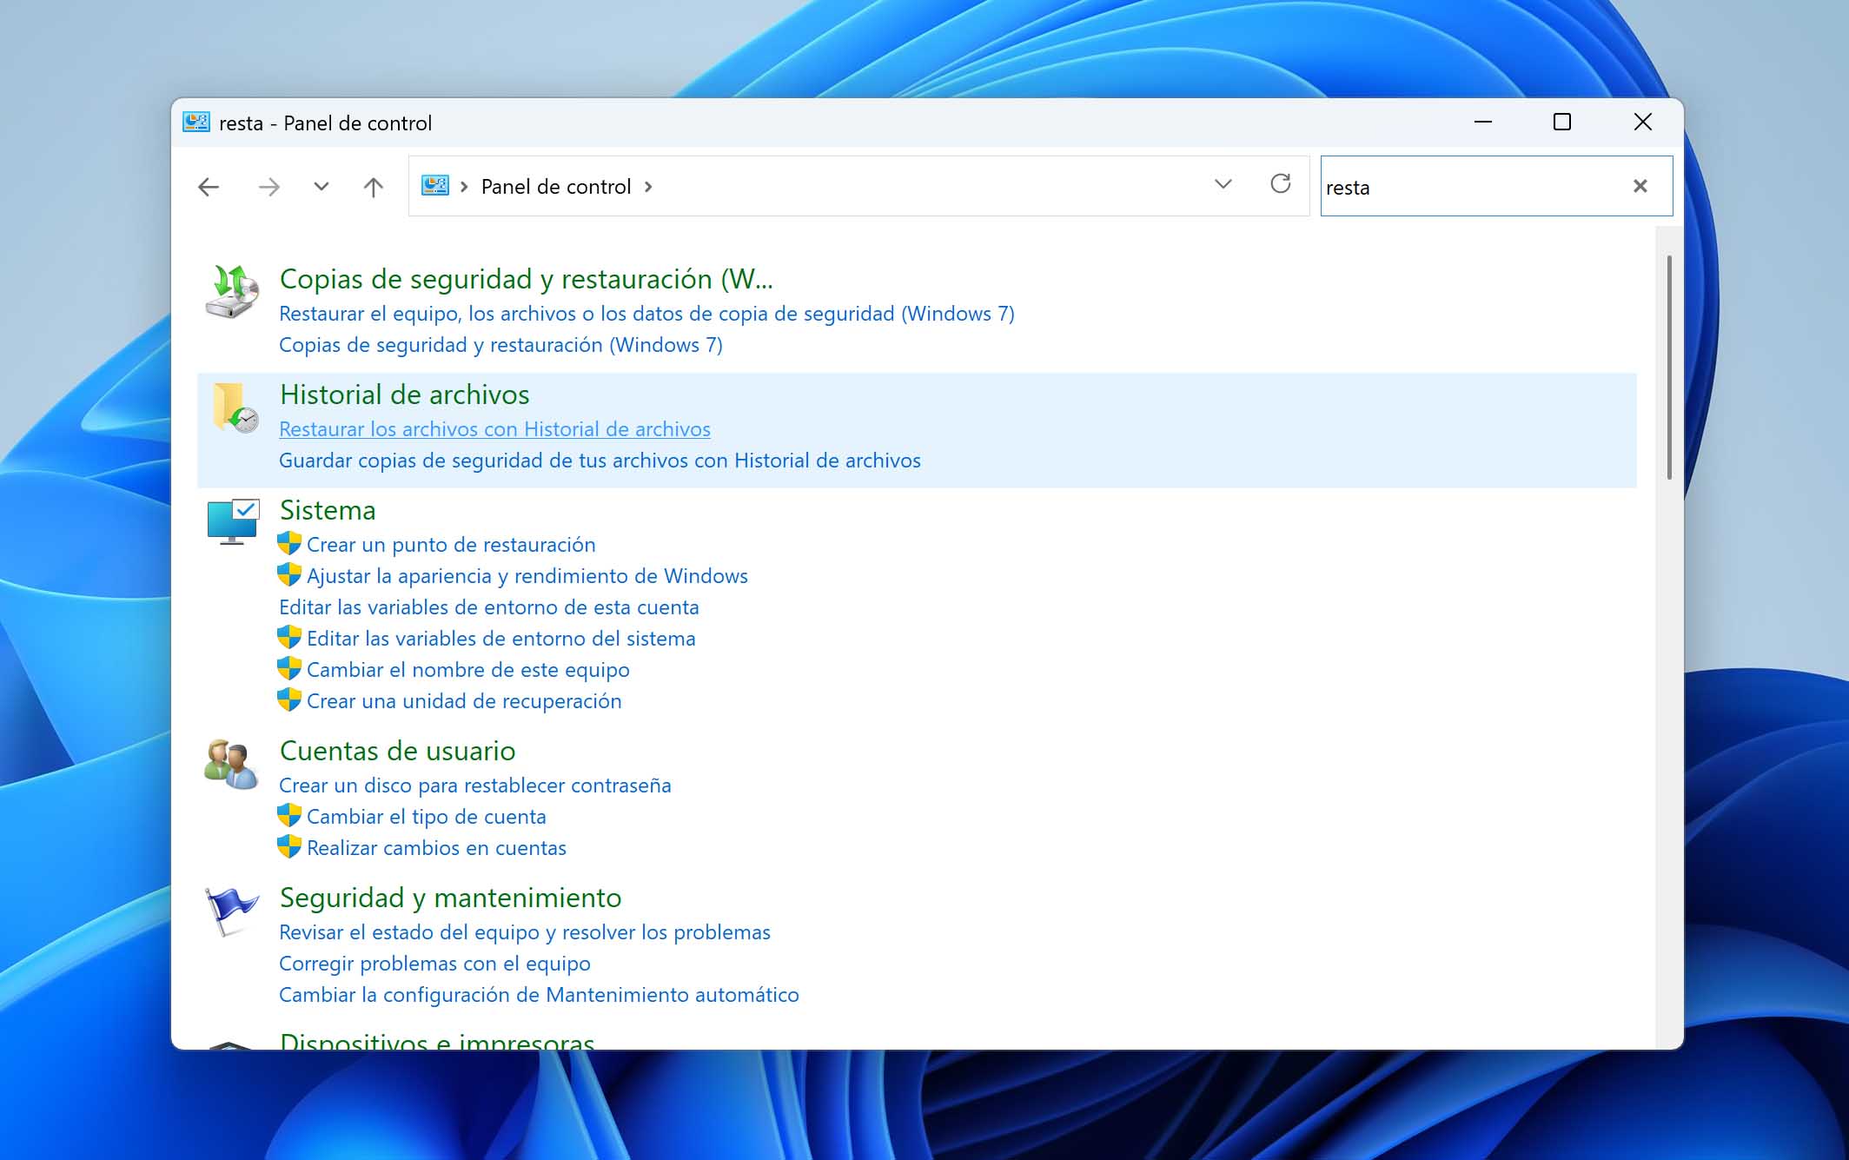This screenshot has height=1160, width=1849.
Task: Click the Copias de seguridad y restauración icon
Action: (x=232, y=292)
